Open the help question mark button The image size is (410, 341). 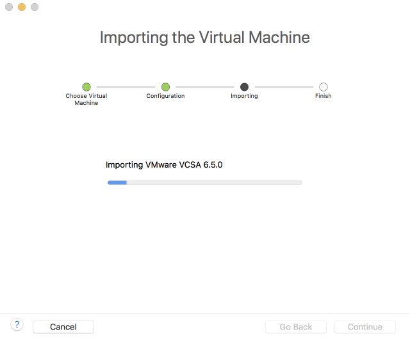point(17,324)
